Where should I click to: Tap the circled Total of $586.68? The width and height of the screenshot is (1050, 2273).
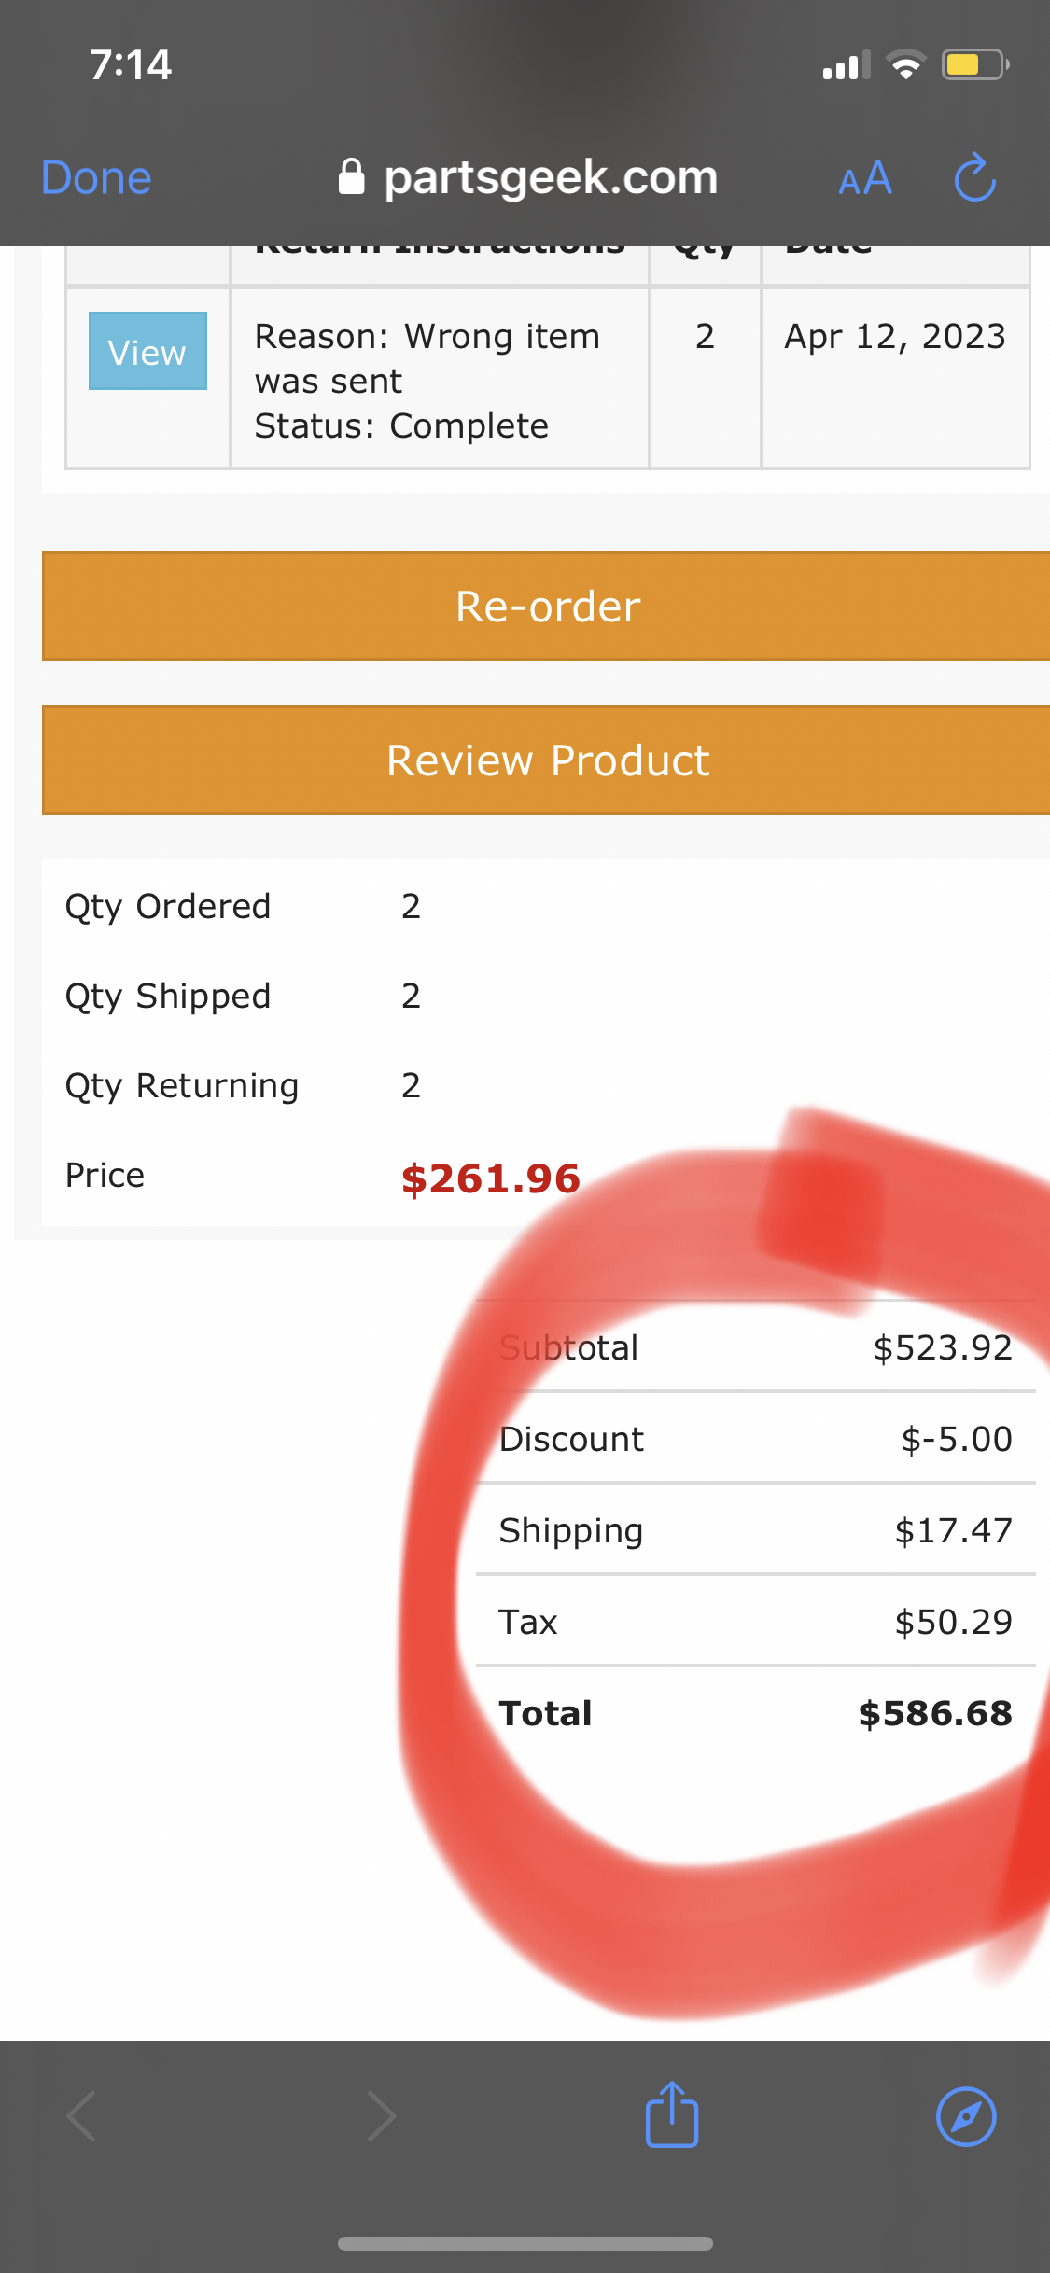click(x=934, y=1713)
